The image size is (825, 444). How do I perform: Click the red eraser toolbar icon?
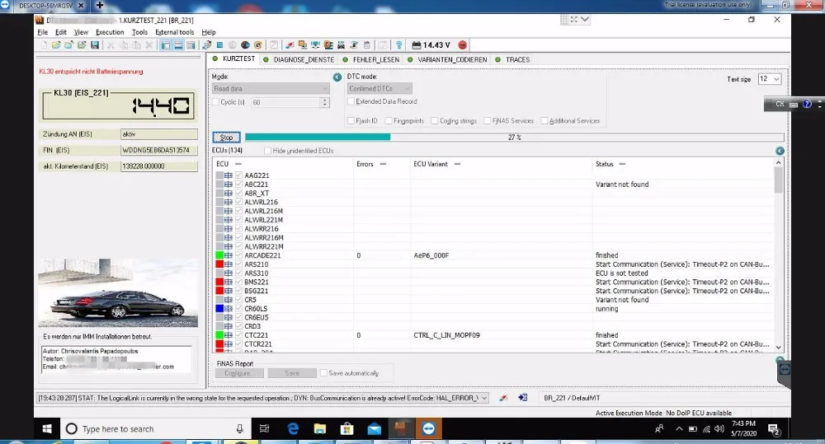290,45
